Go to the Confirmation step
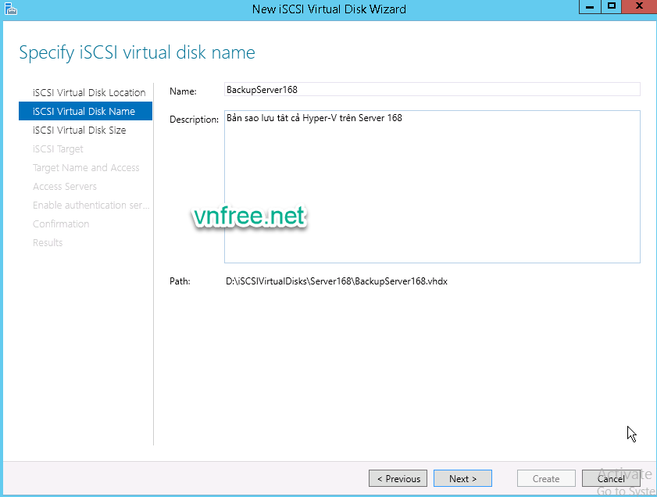The image size is (657, 497). point(61,223)
